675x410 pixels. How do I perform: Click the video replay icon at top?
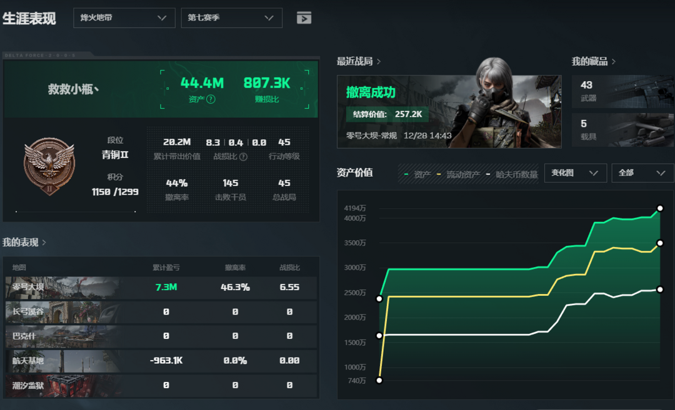[x=304, y=18]
